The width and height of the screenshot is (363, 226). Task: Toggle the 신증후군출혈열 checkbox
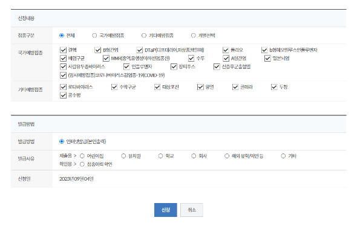217,67
